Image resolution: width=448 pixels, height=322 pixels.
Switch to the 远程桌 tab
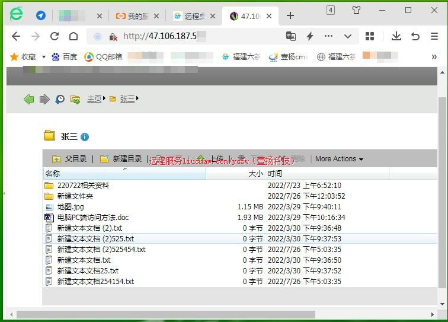pos(194,16)
